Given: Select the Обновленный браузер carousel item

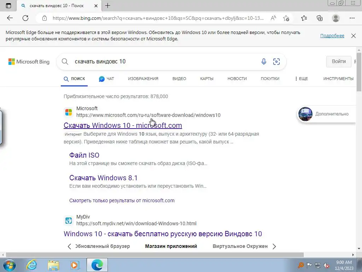Looking at the screenshot, I should [103, 246].
